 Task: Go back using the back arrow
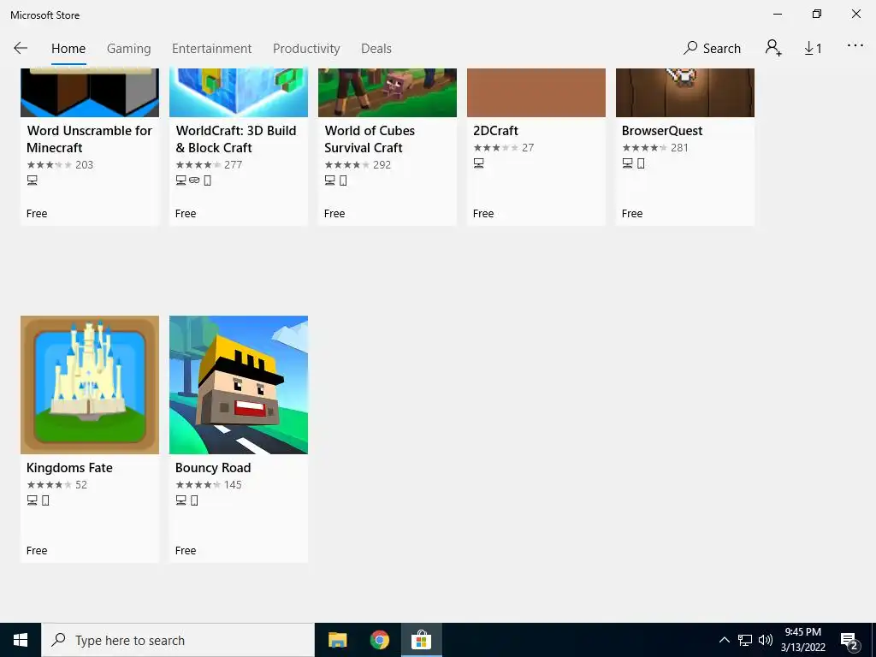pyautogui.click(x=21, y=48)
